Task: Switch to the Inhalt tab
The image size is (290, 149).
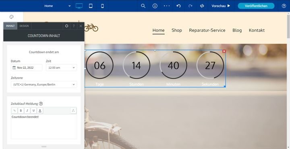Action: point(10,26)
